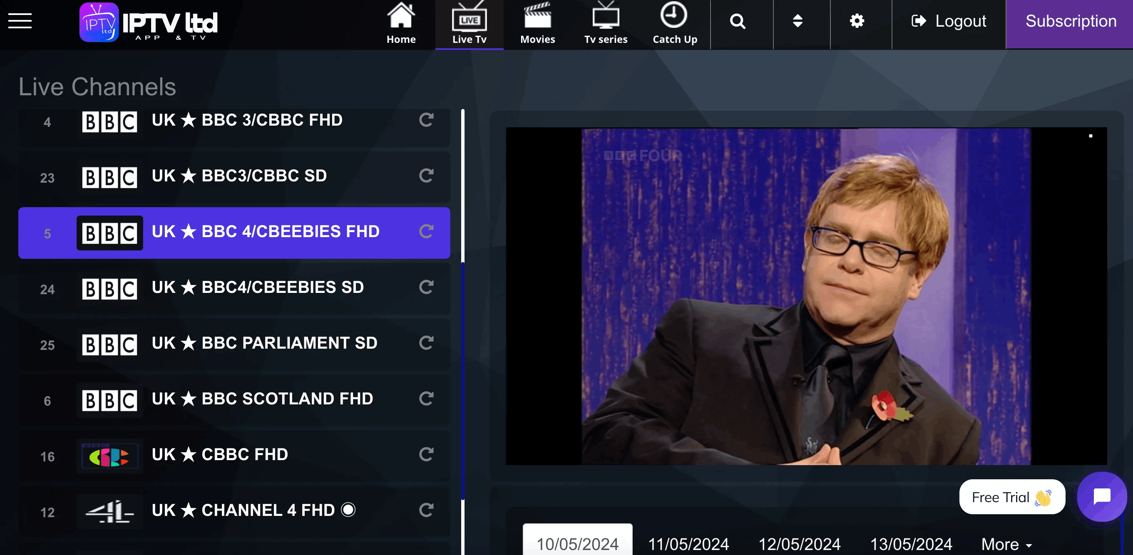1133x555 pixels.
Task: Refresh UK CHANNEL 4 FHD channel
Action: 426,510
